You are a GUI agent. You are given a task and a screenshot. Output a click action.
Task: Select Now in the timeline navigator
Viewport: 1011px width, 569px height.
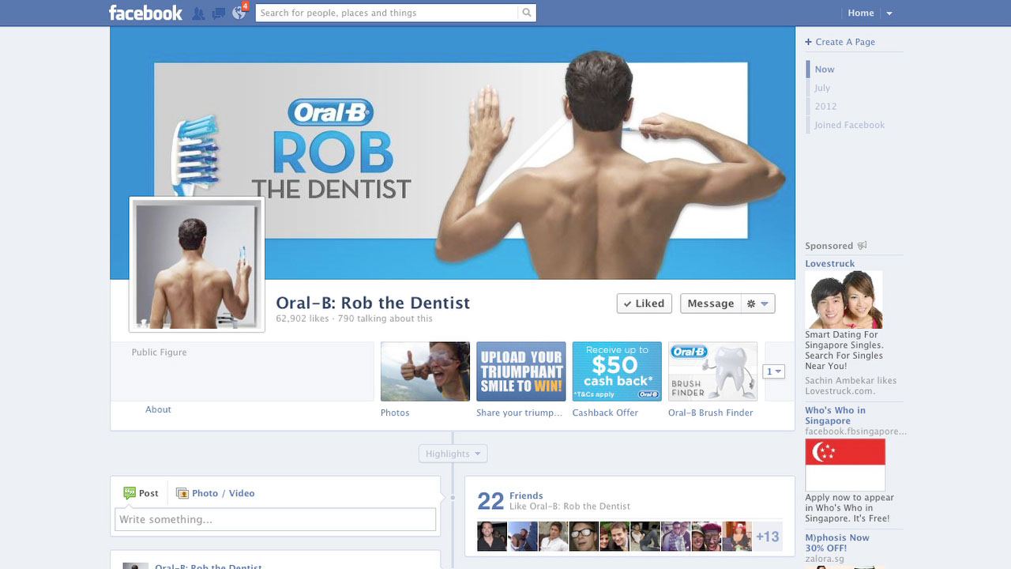pyautogui.click(x=825, y=70)
